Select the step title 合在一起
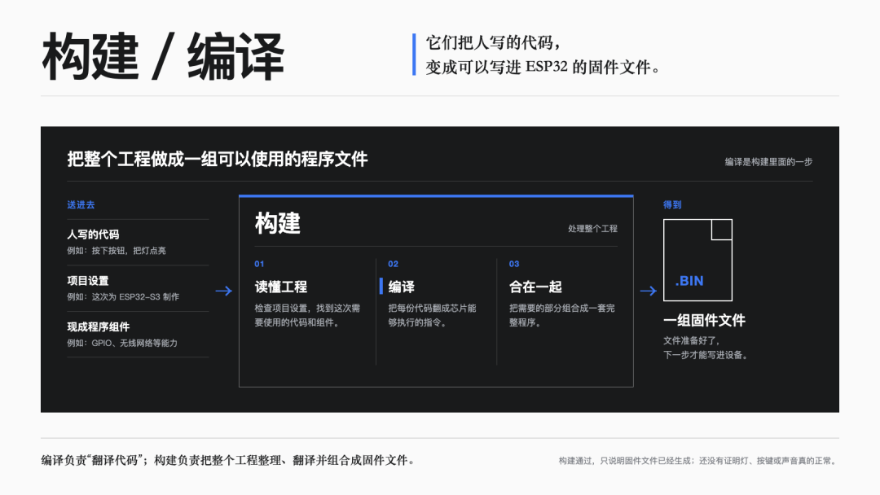Screen dimensions: 880x495 pos(535,287)
